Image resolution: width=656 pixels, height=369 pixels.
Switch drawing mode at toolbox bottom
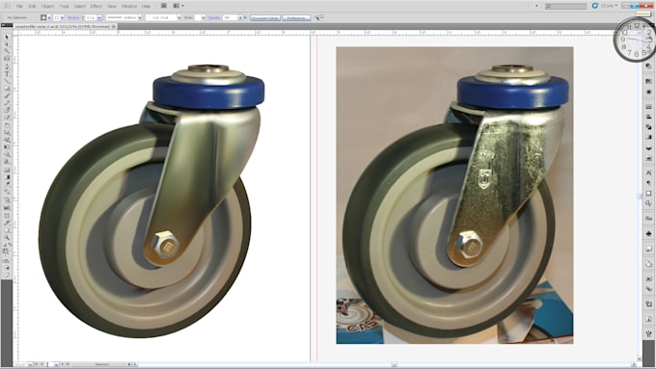click(7, 268)
